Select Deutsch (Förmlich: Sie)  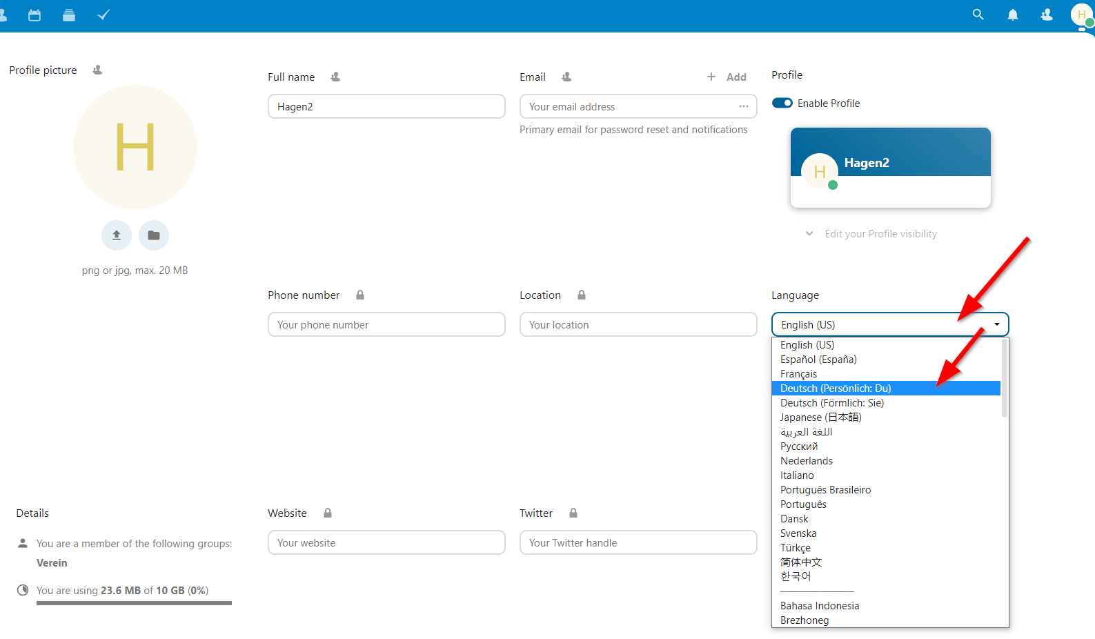(x=886, y=403)
